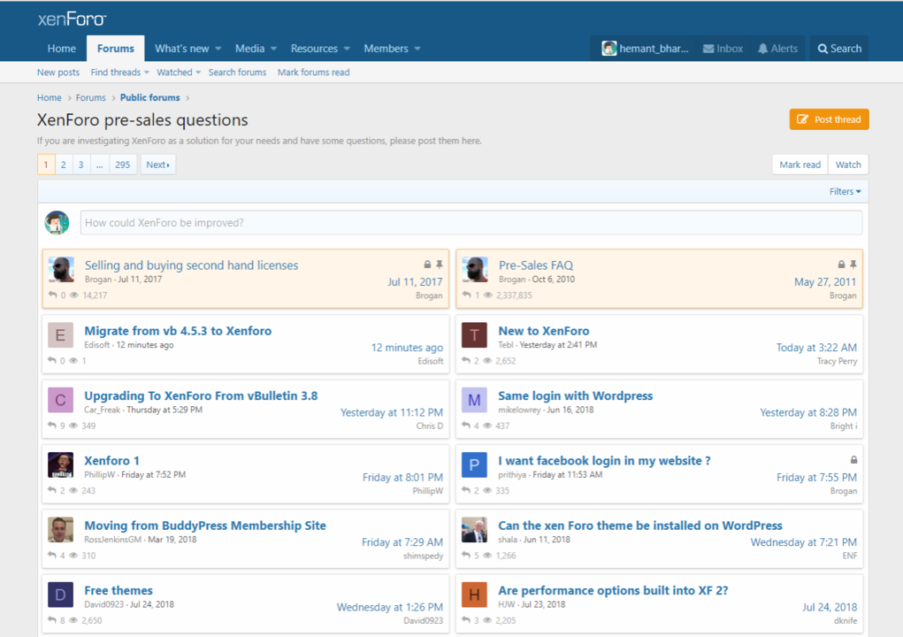The height and width of the screenshot is (637, 903).
Task: Select the Forums tab
Action: pyautogui.click(x=116, y=49)
